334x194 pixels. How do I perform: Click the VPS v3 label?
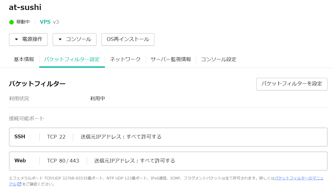(x=49, y=22)
